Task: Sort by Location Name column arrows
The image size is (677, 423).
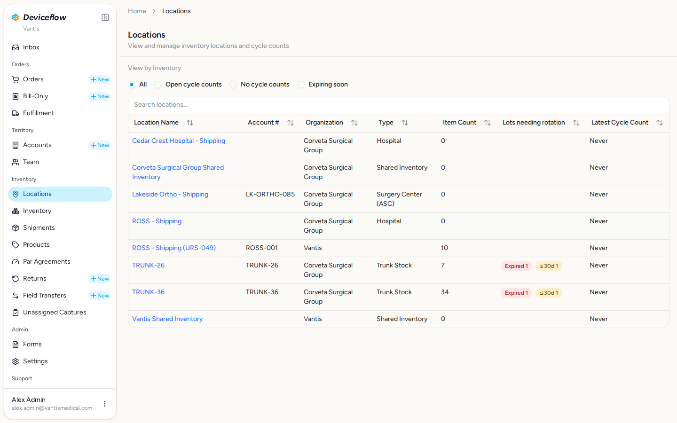Action: pyautogui.click(x=190, y=123)
